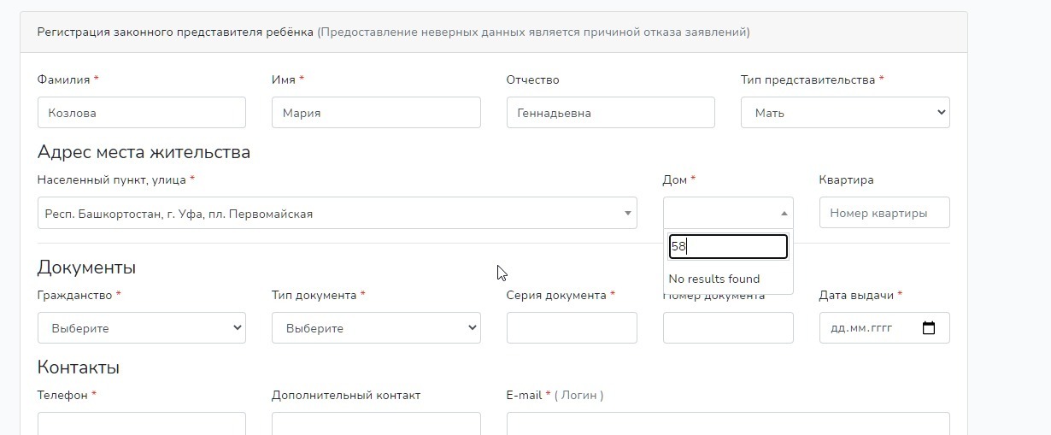Focus the Серия документа field
The image size is (1051, 435).
pyautogui.click(x=572, y=328)
